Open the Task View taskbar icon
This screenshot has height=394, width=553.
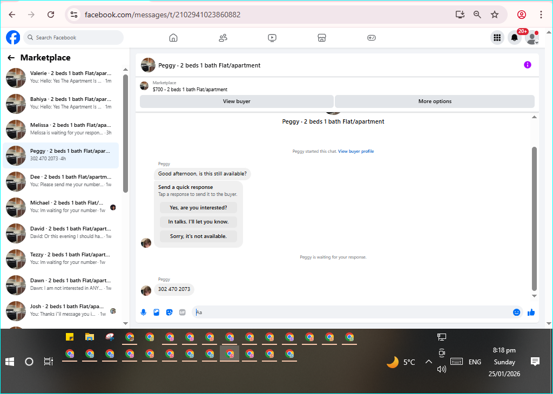48,362
